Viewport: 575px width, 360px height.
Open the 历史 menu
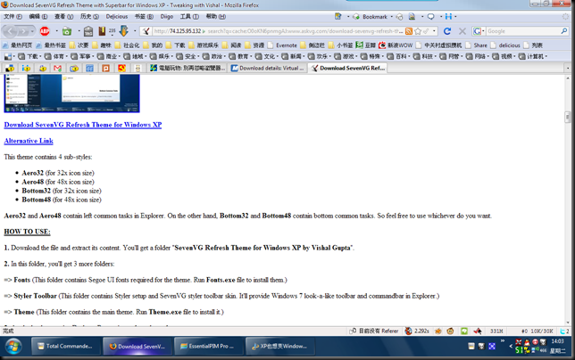[89, 16]
